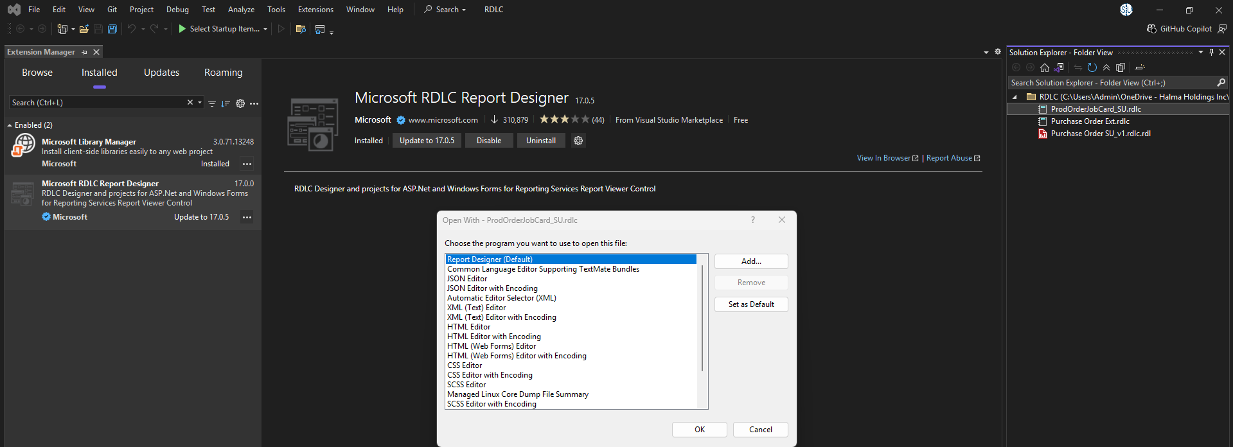Viewport: 1233px width, 447px height.
Task: Pin the Solution Explorer panel
Action: click(1211, 52)
